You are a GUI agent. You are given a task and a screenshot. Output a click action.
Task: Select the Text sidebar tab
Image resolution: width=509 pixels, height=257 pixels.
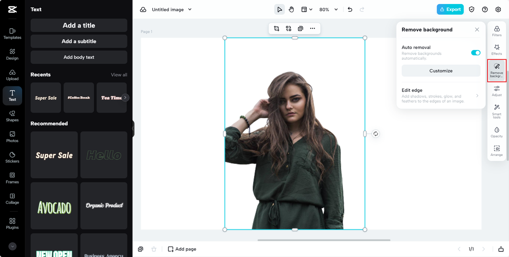[12, 95]
